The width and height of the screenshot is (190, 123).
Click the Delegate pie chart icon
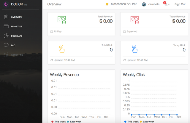point(6,36)
